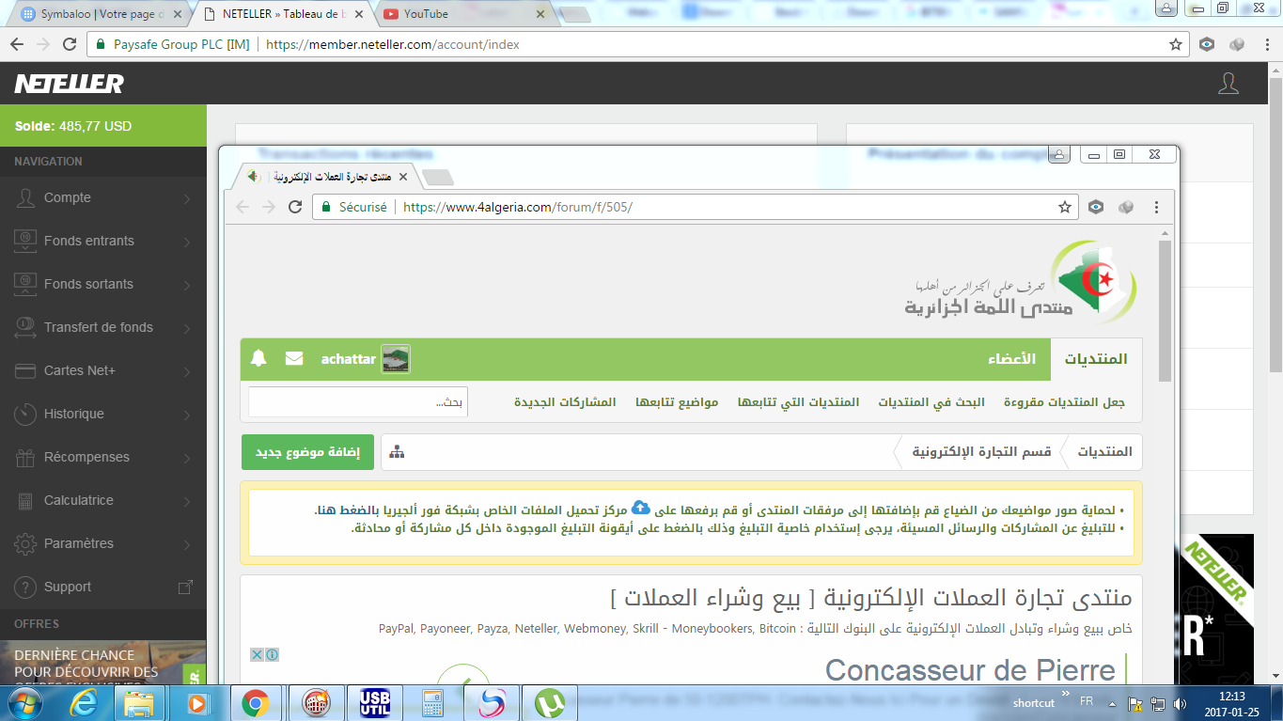Select the الأعضاء forum tab

tap(1011, 359)
